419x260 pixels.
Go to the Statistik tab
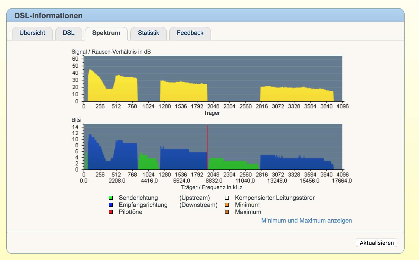click(149, 33)
